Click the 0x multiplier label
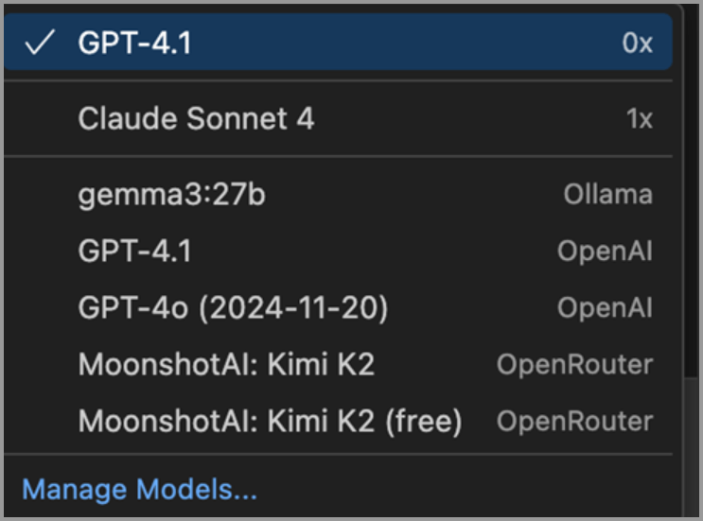Screen dimensions: 703x521 (x=637, y=43)
